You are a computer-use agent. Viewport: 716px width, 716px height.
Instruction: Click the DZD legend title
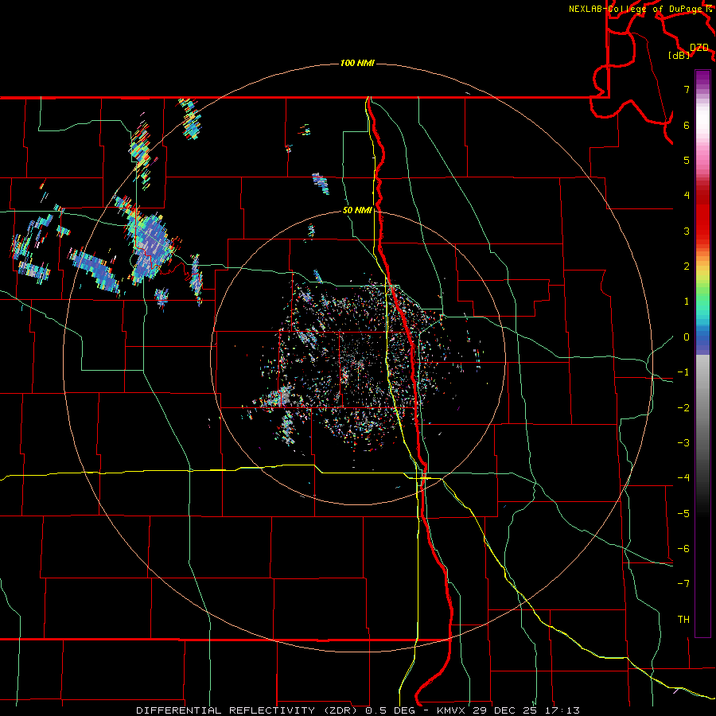(699, 48)
